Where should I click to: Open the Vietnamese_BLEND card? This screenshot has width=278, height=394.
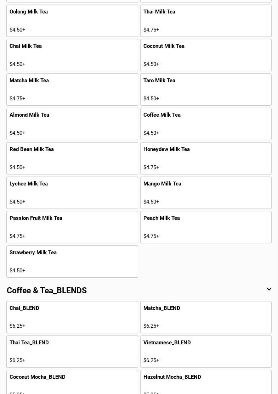206,351
